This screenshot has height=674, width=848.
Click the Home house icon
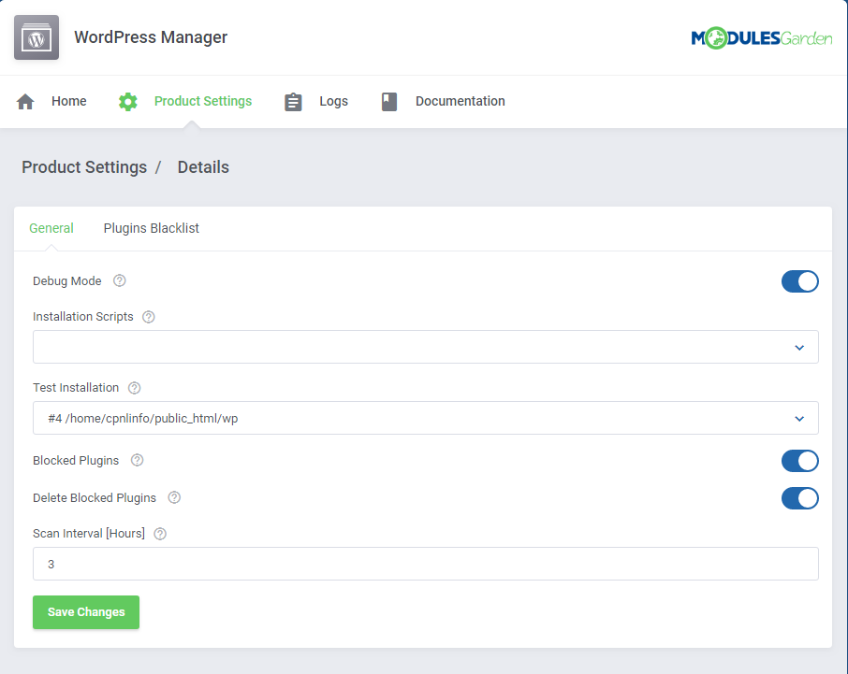pyautogui.click(x=25, y=102)
